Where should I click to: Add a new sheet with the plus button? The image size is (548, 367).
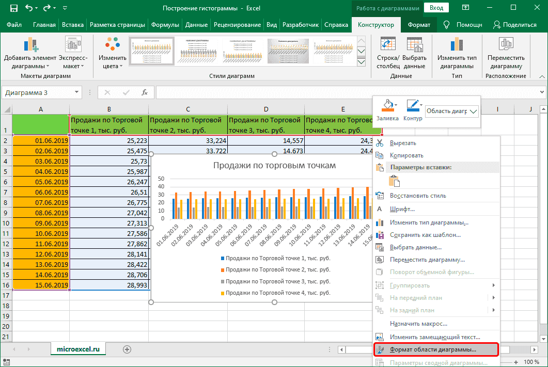127,349
